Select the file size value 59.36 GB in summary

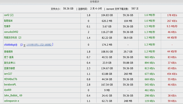point(68,9)
